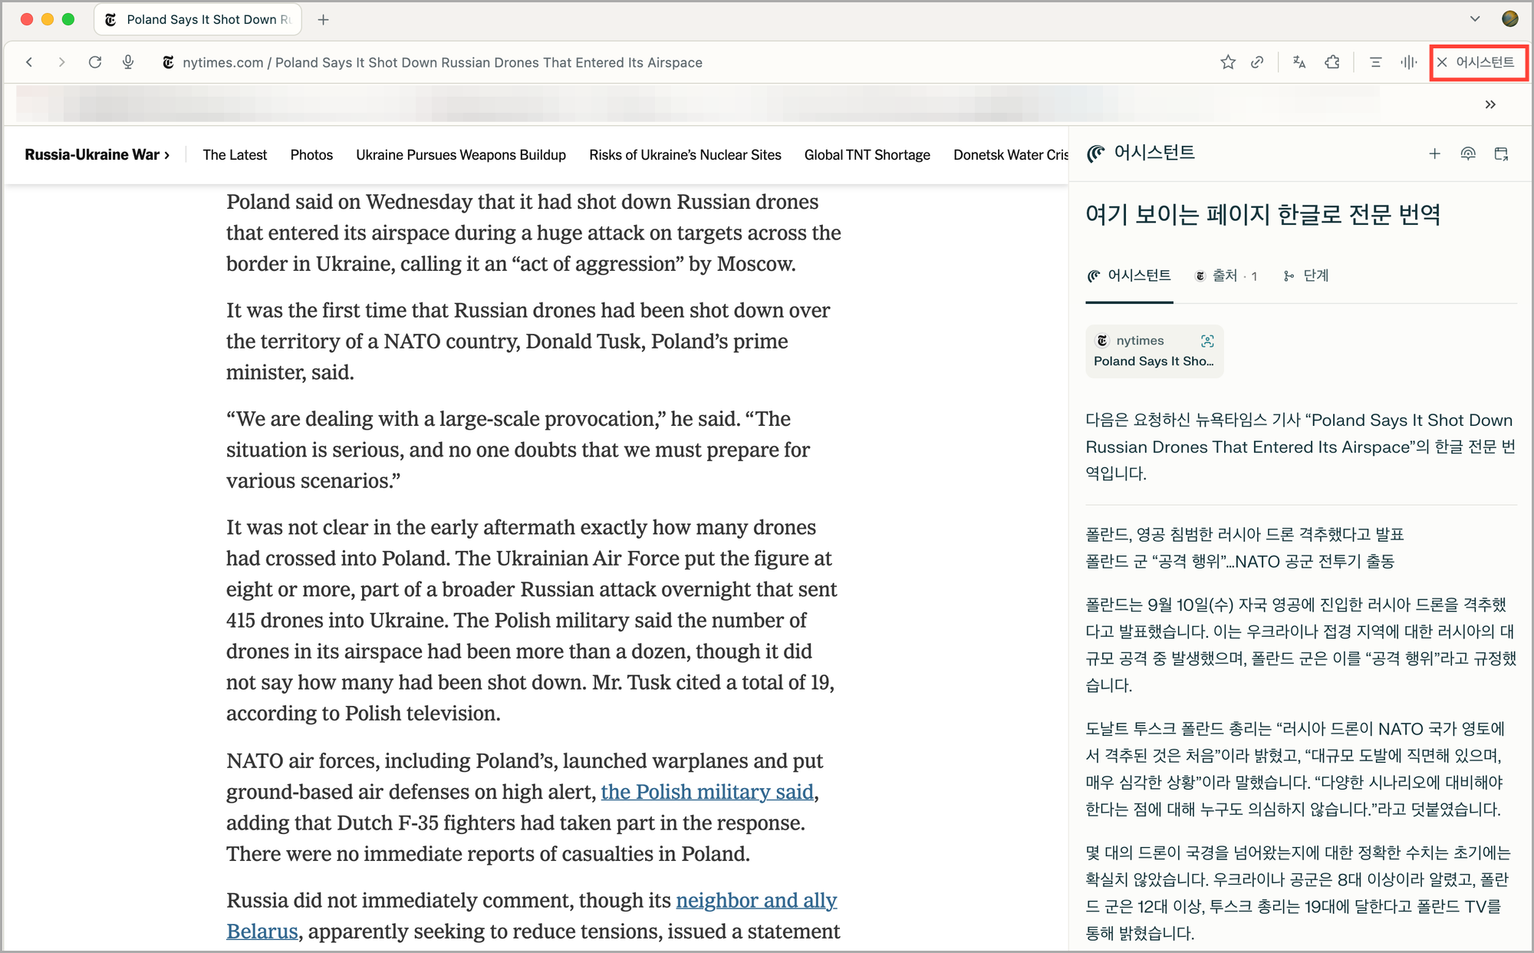Screen dimensions: 1534x953
Task: Open the translate page icon
Action: tap(1299, 62)
